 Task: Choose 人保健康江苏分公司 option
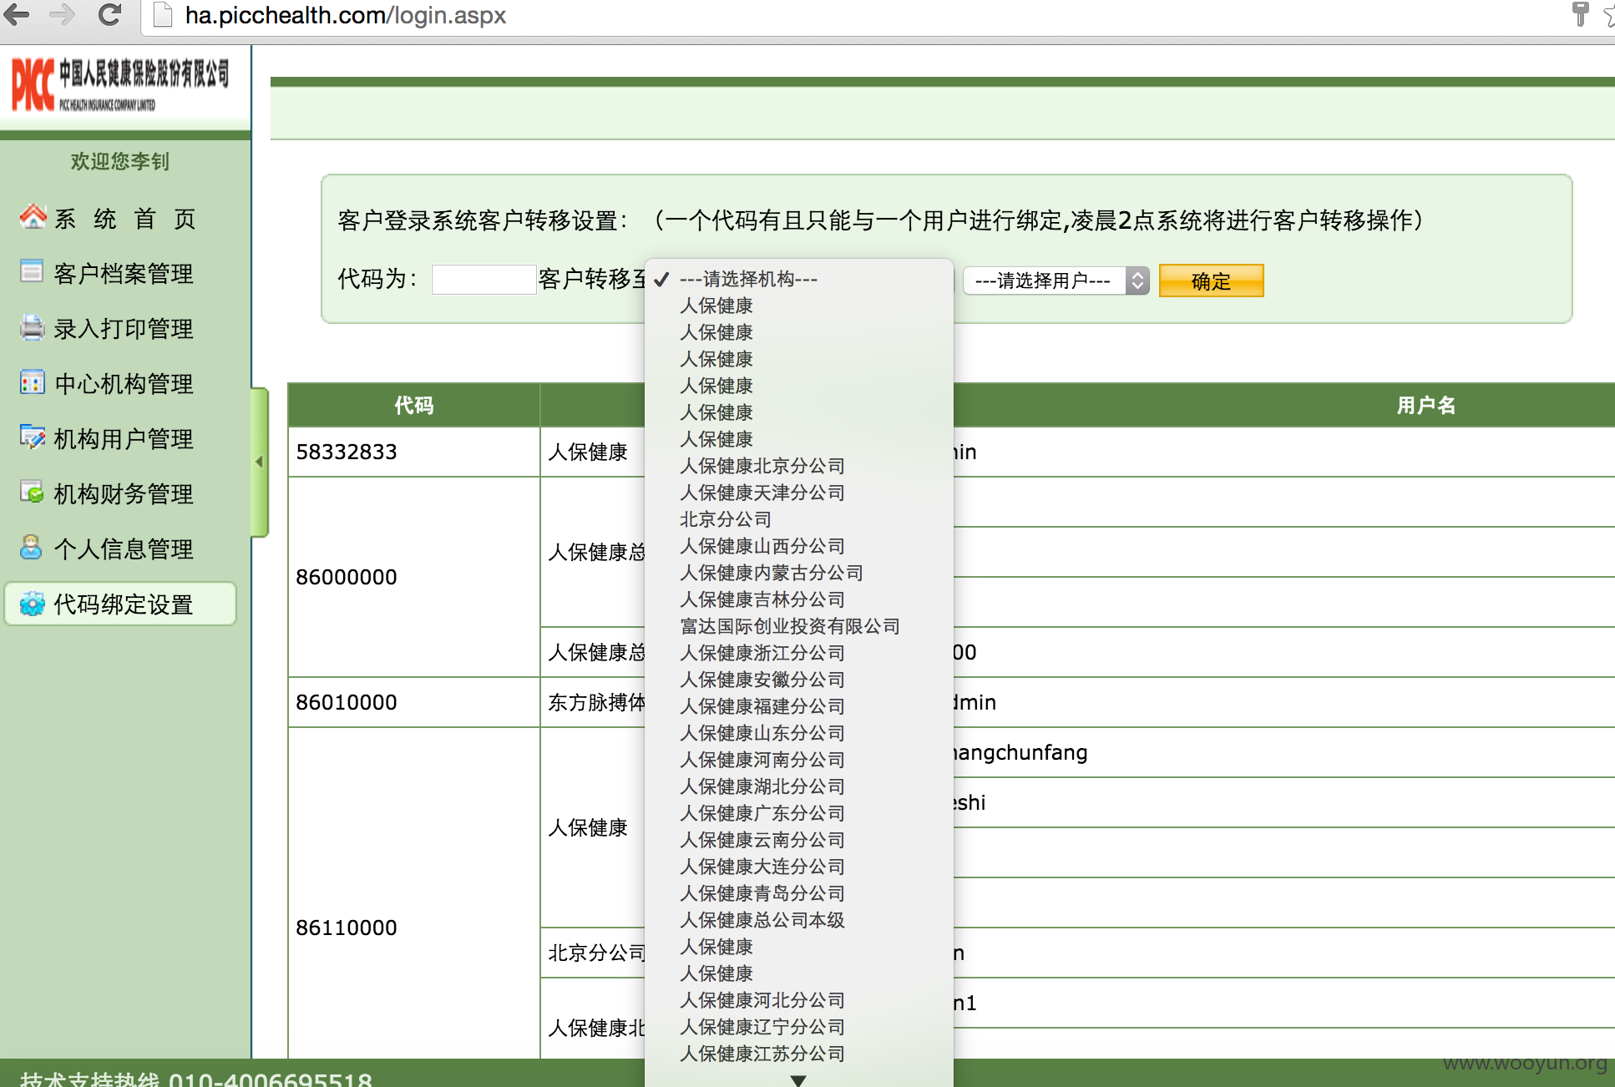799,1054
